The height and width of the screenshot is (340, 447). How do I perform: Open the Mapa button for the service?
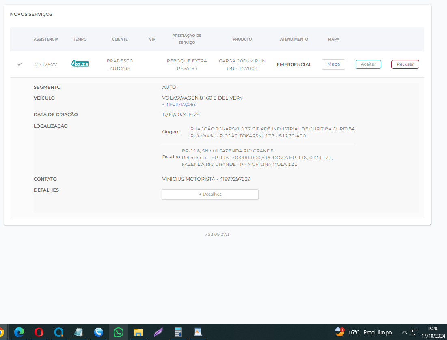point(333,64)
